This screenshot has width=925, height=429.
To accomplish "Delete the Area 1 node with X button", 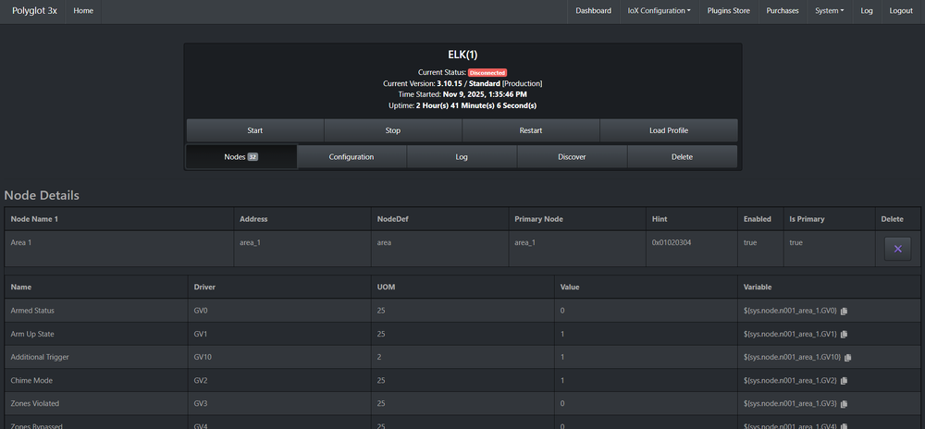I will [896, 248].
